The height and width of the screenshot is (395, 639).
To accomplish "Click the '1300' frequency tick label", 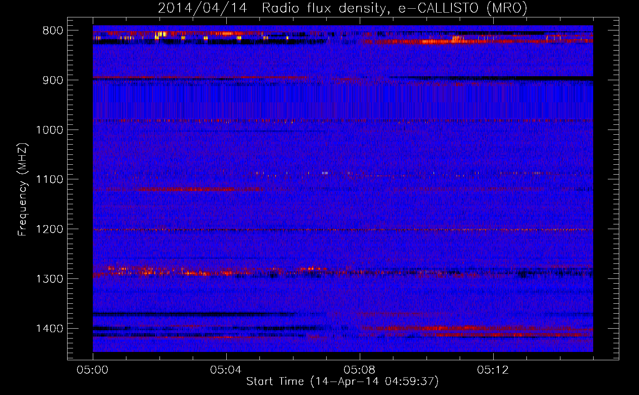I will click(x=49, y=279).
